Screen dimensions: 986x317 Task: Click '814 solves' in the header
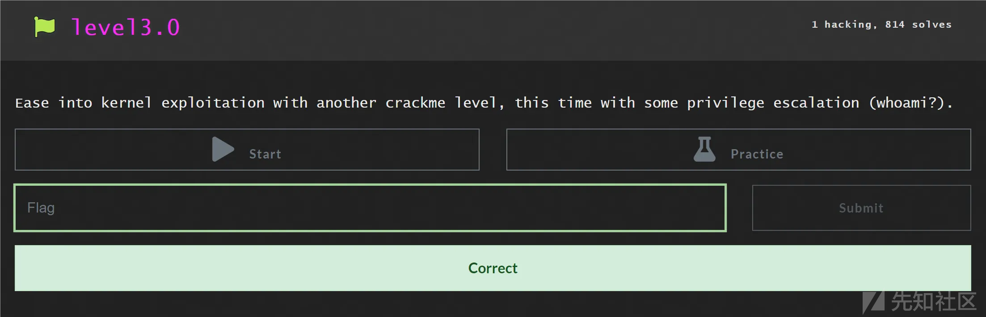tap(919, 25)
